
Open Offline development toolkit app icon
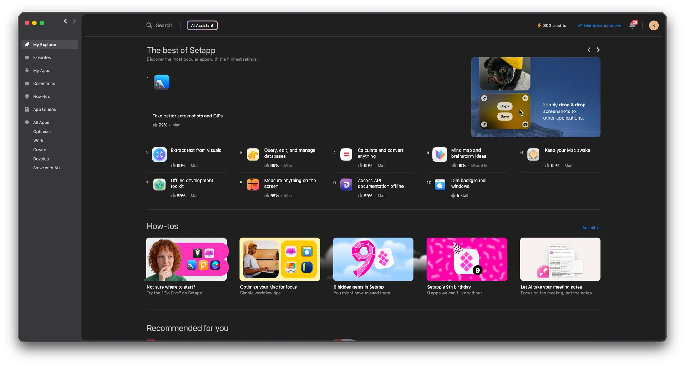[x=159, y=185]
